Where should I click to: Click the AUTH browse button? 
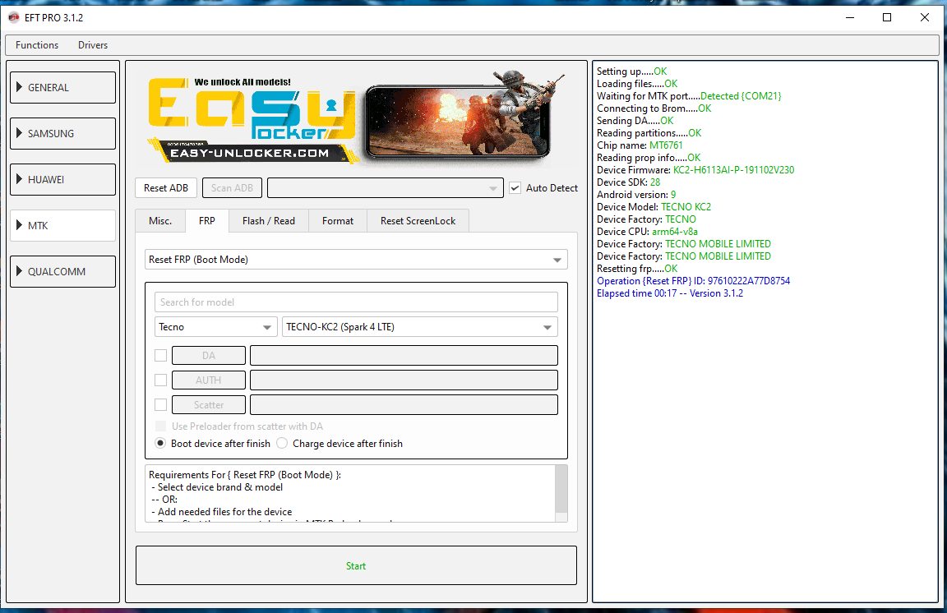[209, 380]
